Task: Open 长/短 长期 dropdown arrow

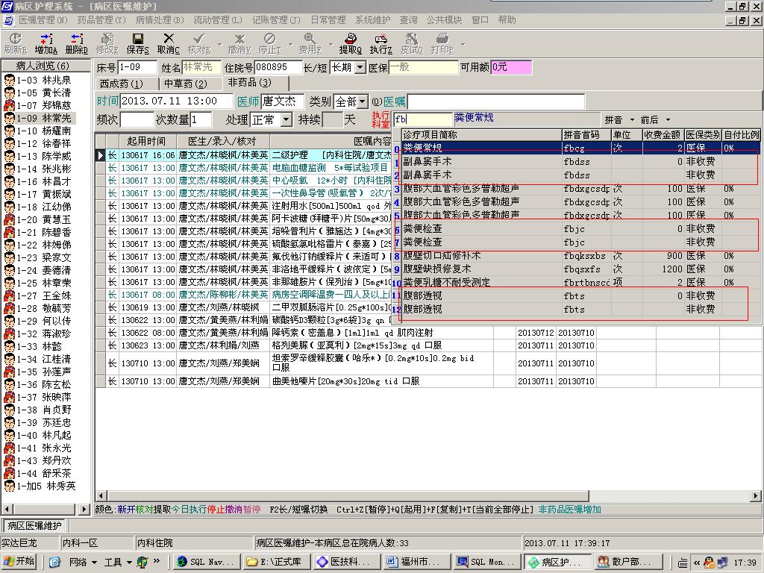Action: [360, 67]
